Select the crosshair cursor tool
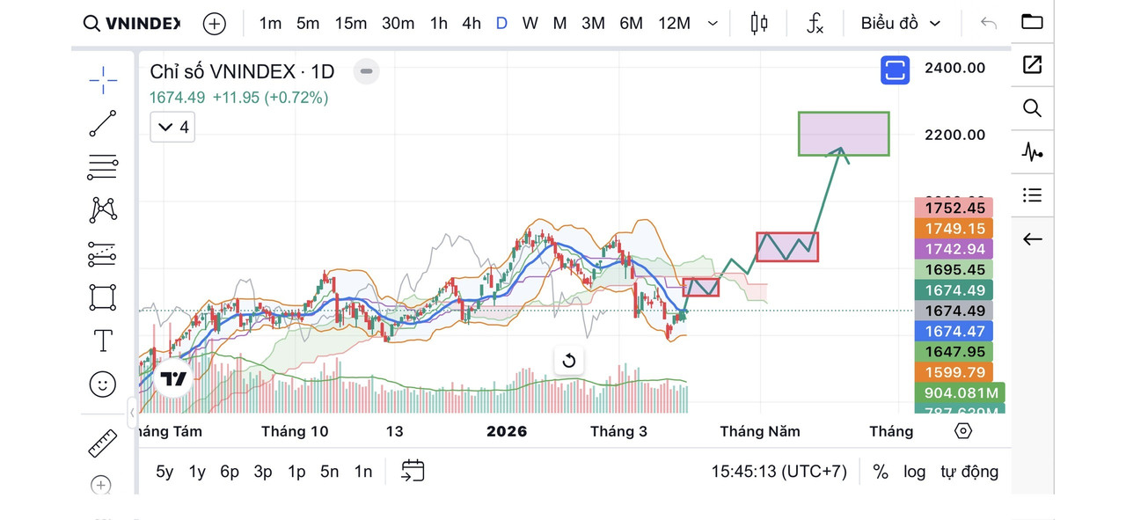This screenshot has width=1126, height=520. pyautogui.click(x=103, y=80)
